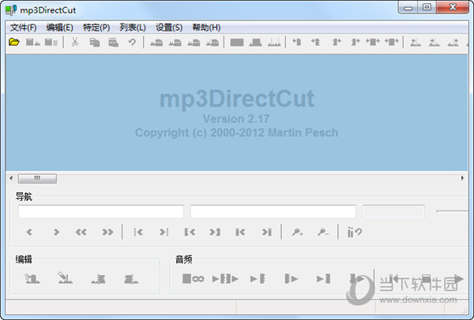Click the right-arrow-and-bracket navigation icon
This screenshot has width=474, height=320.
pyautogui.click(x=215, y=232)
